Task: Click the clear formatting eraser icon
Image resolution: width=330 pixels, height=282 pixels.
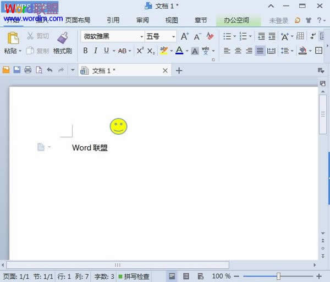Action: point(210,36)
